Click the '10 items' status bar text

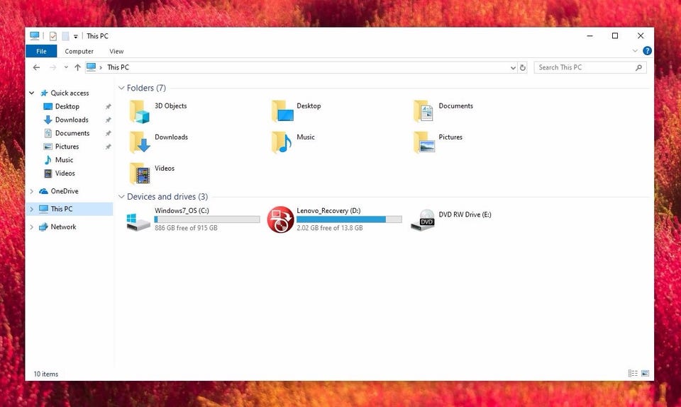tap(46, 374)
